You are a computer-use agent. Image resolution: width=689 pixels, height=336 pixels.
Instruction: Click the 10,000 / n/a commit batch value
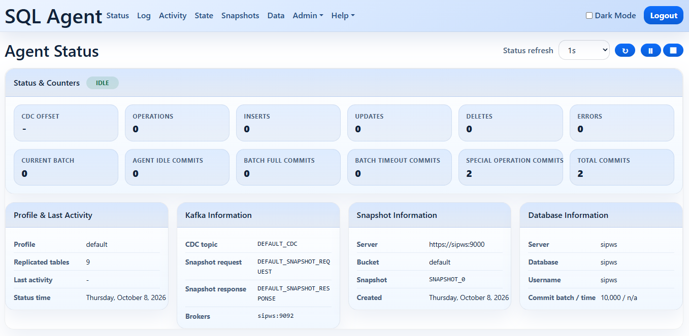point(619,297)
